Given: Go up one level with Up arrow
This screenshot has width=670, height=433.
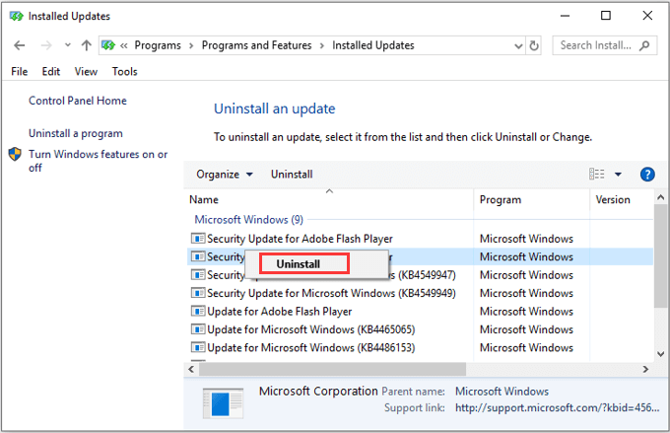Looking at the screenshot, I should (87, 45).
